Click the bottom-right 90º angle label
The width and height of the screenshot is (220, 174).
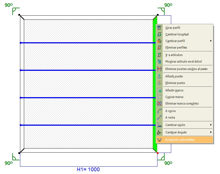tap(168, 163)
